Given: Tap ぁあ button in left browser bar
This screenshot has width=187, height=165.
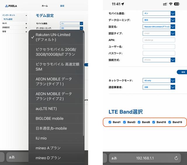Looking at the screenshot, I should coord(12,157).
